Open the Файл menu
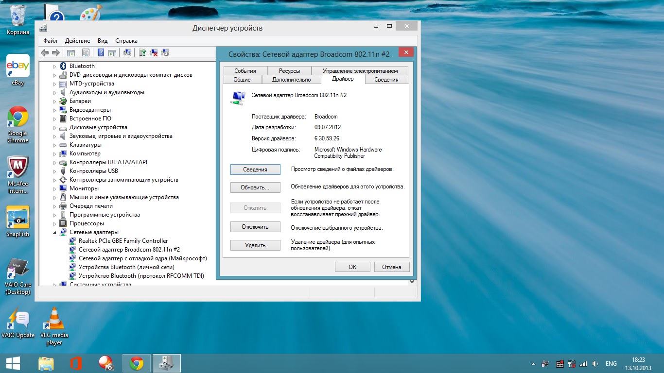664x373 pixels. (x=50, y=41)
